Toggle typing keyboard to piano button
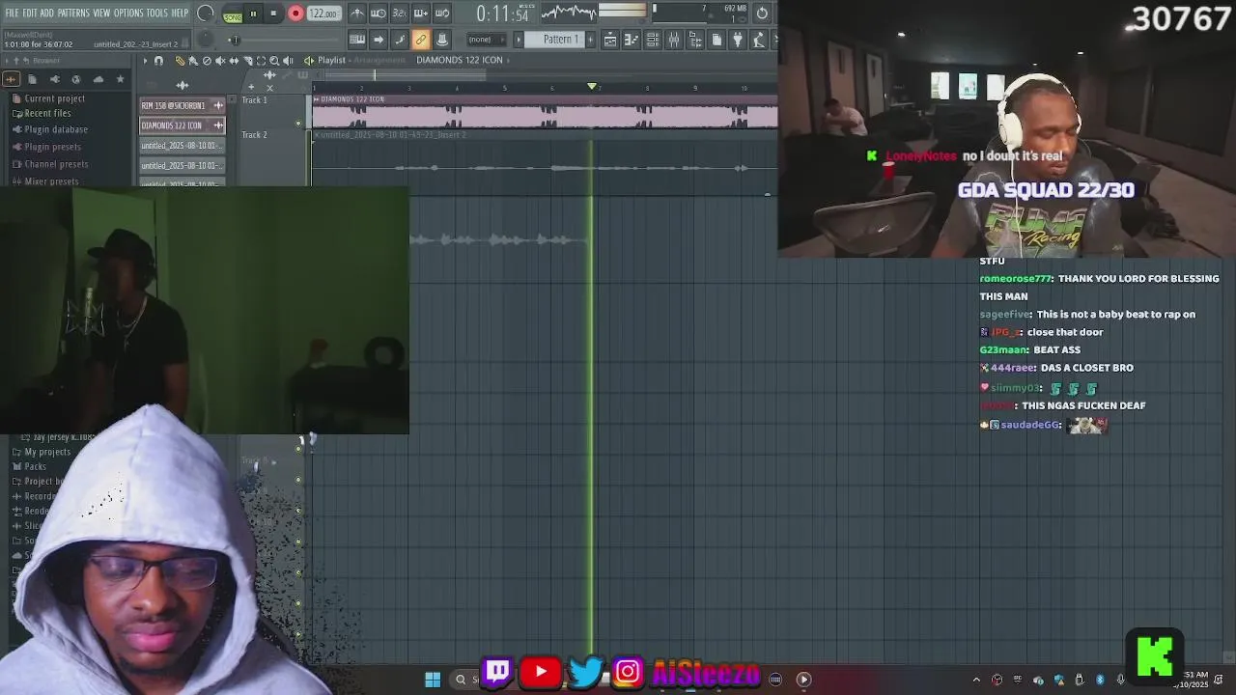Screen dimensions: 1236x695 (356, 40)
